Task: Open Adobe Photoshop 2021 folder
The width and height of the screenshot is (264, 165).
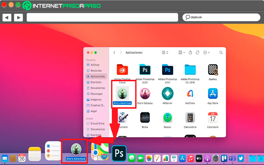Action: click(168, 70)
